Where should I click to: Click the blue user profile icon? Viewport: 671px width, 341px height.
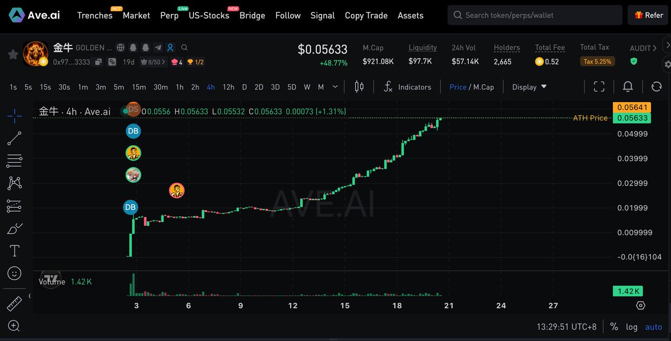pyautogui.click(x=171, y=48)
